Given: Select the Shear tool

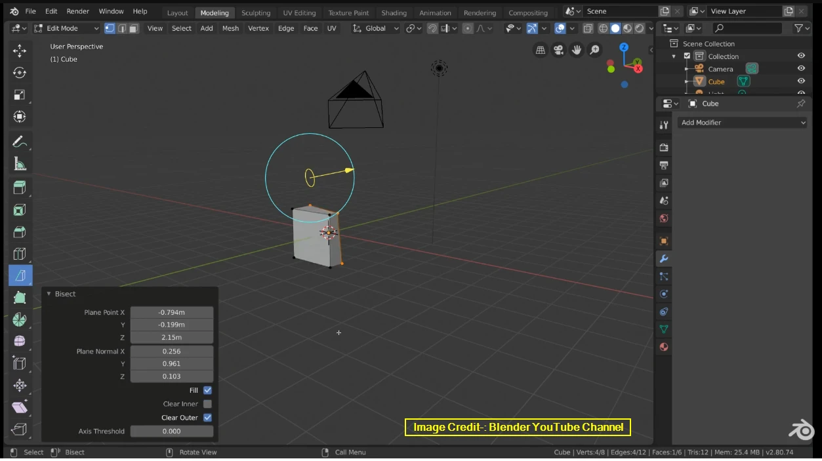Looking at the screenshot, I should (x=20, y=407).
